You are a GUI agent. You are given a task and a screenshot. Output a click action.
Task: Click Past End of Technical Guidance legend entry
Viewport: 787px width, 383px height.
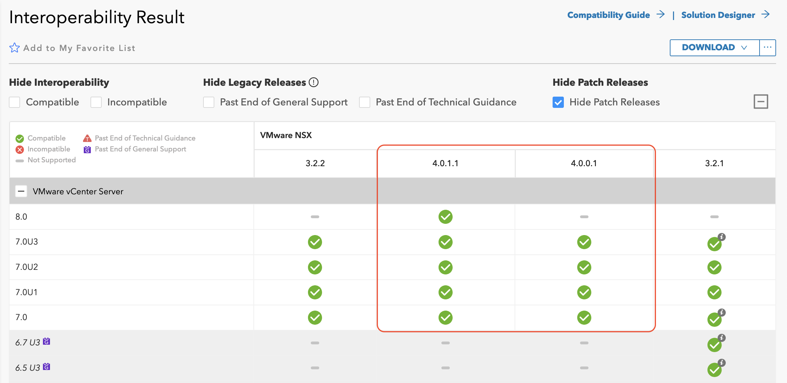pyautogui.click(x=139, y=138)
